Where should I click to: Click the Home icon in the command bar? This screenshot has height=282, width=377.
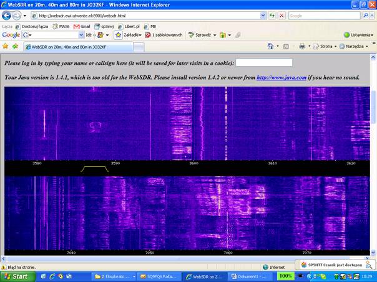(271, 46)
